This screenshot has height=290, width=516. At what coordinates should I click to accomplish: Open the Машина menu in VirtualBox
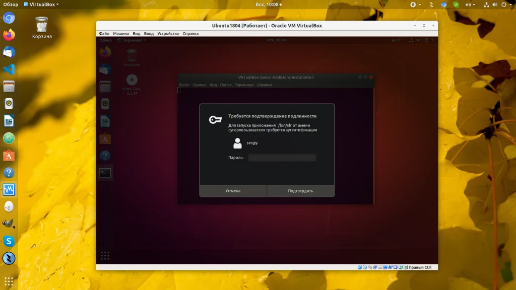click(x=121, y=34)
